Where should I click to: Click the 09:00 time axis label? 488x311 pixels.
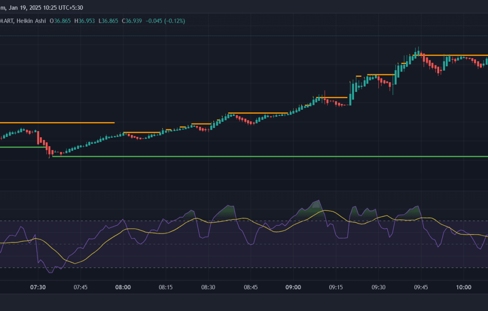pos(293,287)
